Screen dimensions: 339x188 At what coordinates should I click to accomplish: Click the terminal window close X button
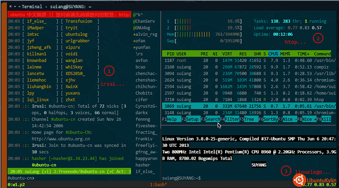coord(10,6)
